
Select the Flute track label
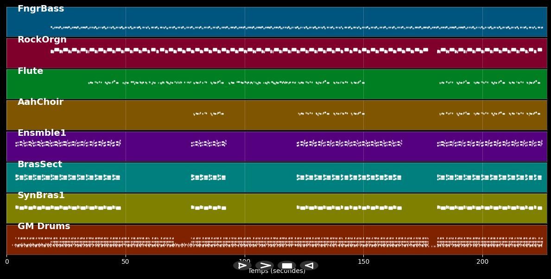[x=30, y=71]
